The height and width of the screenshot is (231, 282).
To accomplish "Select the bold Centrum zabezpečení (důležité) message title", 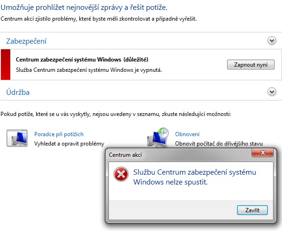I will (x=82, y=60).
